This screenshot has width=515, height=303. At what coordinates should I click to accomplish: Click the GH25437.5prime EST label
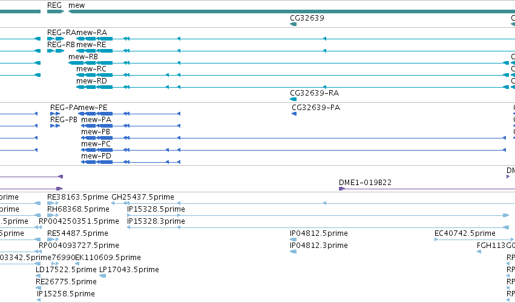click(x=143, y=197)
